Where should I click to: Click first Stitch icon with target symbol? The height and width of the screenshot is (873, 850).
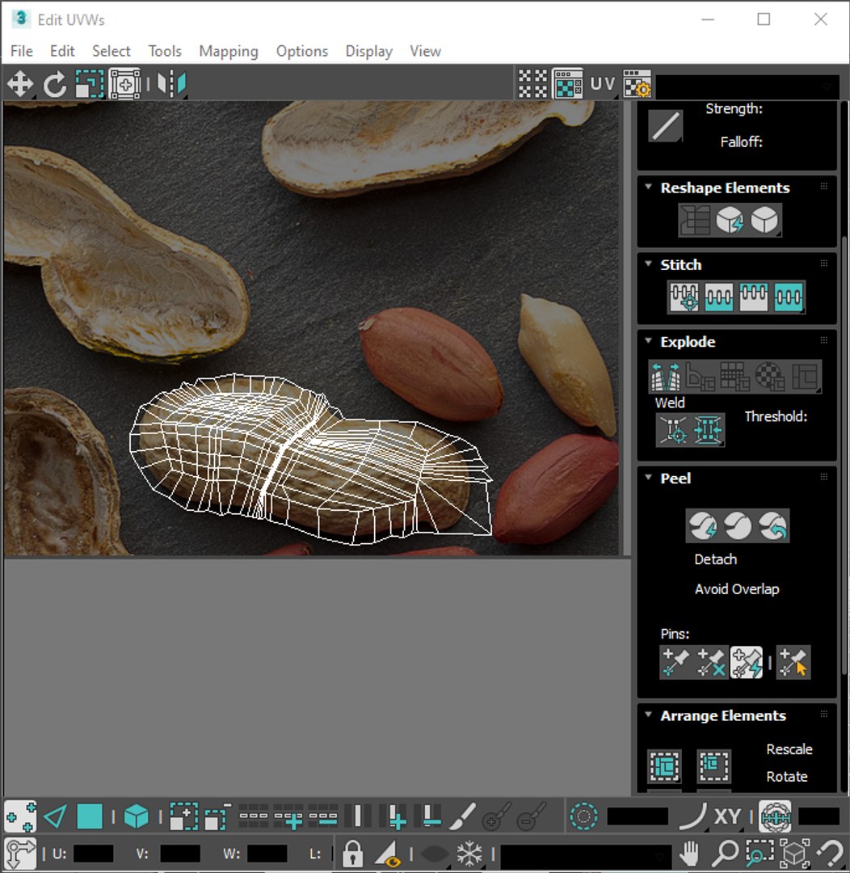(684, 297)
